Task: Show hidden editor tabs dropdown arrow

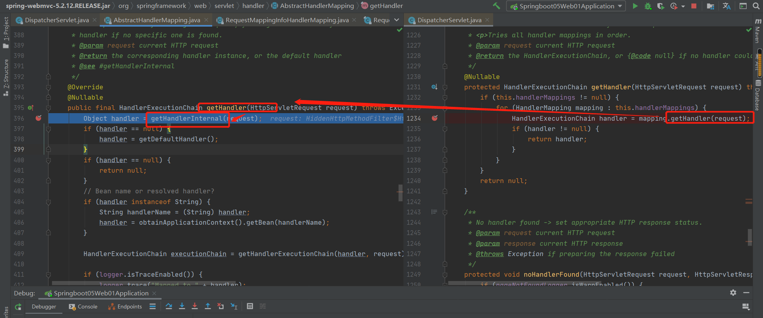Action: click(396, 20)
